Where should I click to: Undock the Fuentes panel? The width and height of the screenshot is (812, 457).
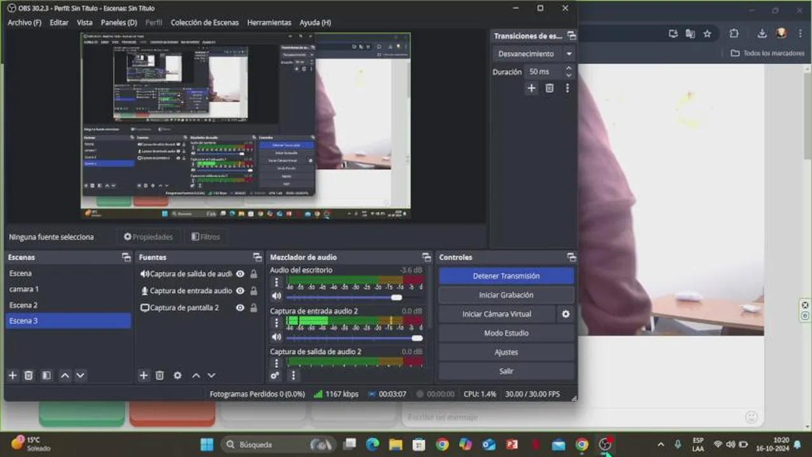pyautogui.click(x=257, y=257)
